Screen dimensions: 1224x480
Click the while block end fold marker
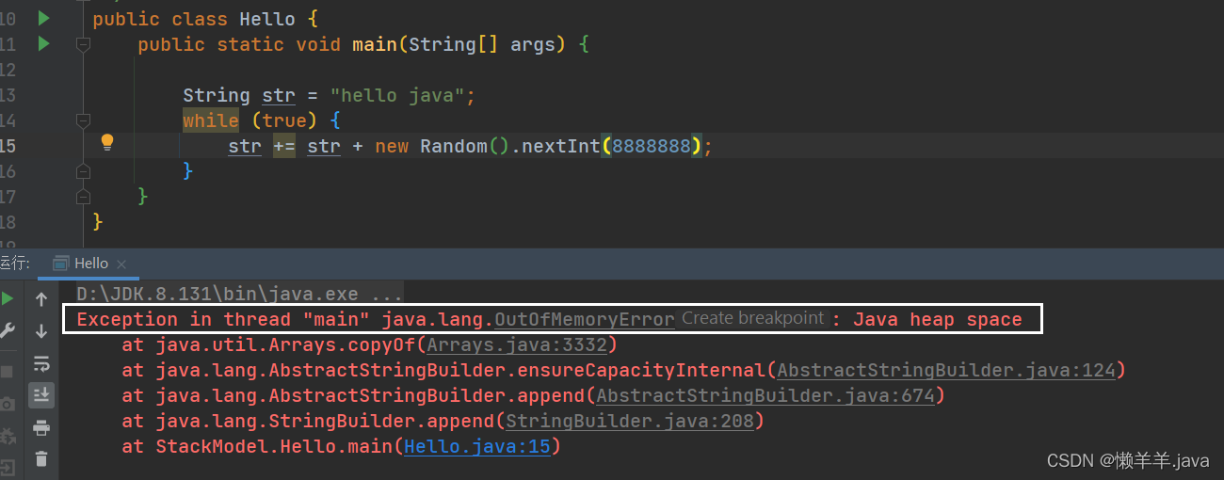coord(83,171)
